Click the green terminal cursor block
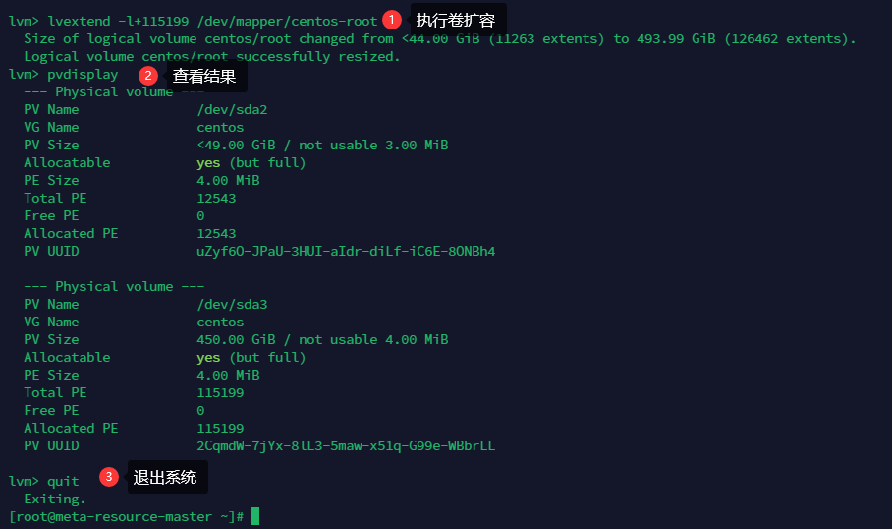 pos(255,516)
